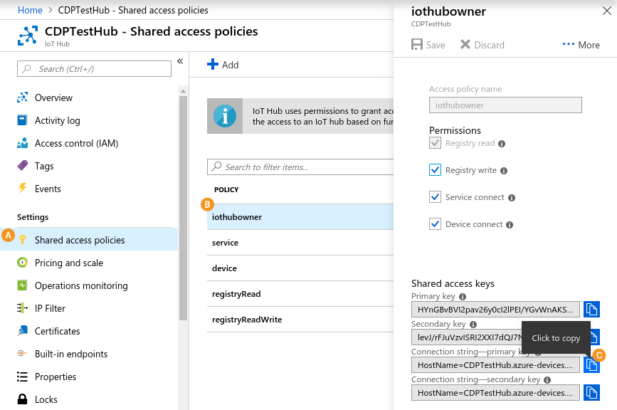Collapse the left navigation menu

pyautogui.click(x=180, y=61)
